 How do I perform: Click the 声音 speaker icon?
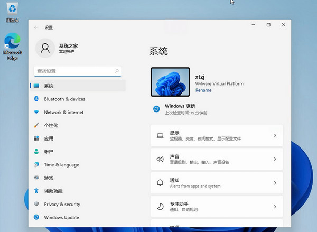click(160, 159)
